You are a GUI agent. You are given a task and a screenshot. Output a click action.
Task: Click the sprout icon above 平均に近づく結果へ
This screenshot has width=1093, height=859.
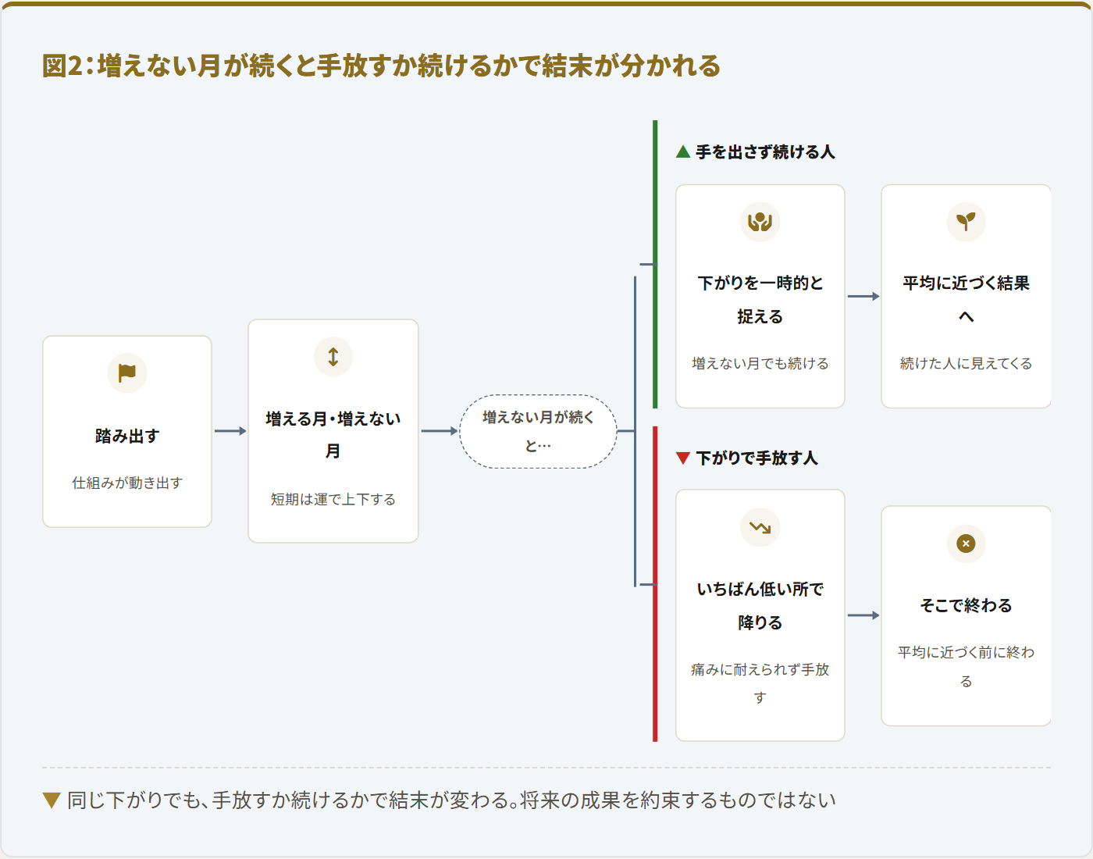967,222
